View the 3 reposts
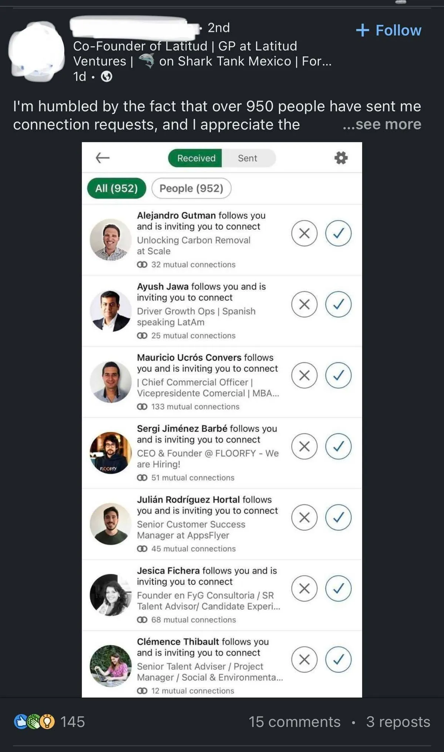Image resolution: width=444 pixels, height=752 pixels. [398, 722]
